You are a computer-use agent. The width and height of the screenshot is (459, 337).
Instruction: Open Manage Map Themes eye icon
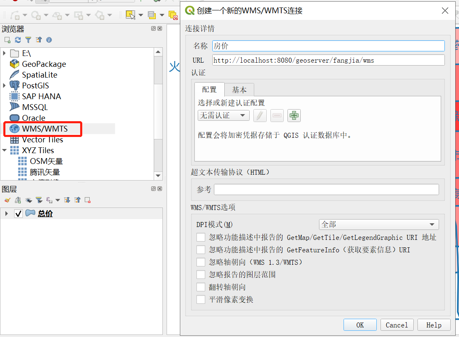pos(27,200)
